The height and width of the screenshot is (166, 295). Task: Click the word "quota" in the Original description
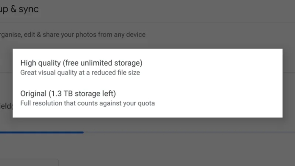(146, 103)
